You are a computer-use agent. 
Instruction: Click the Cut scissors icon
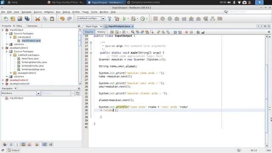point(37,19)
